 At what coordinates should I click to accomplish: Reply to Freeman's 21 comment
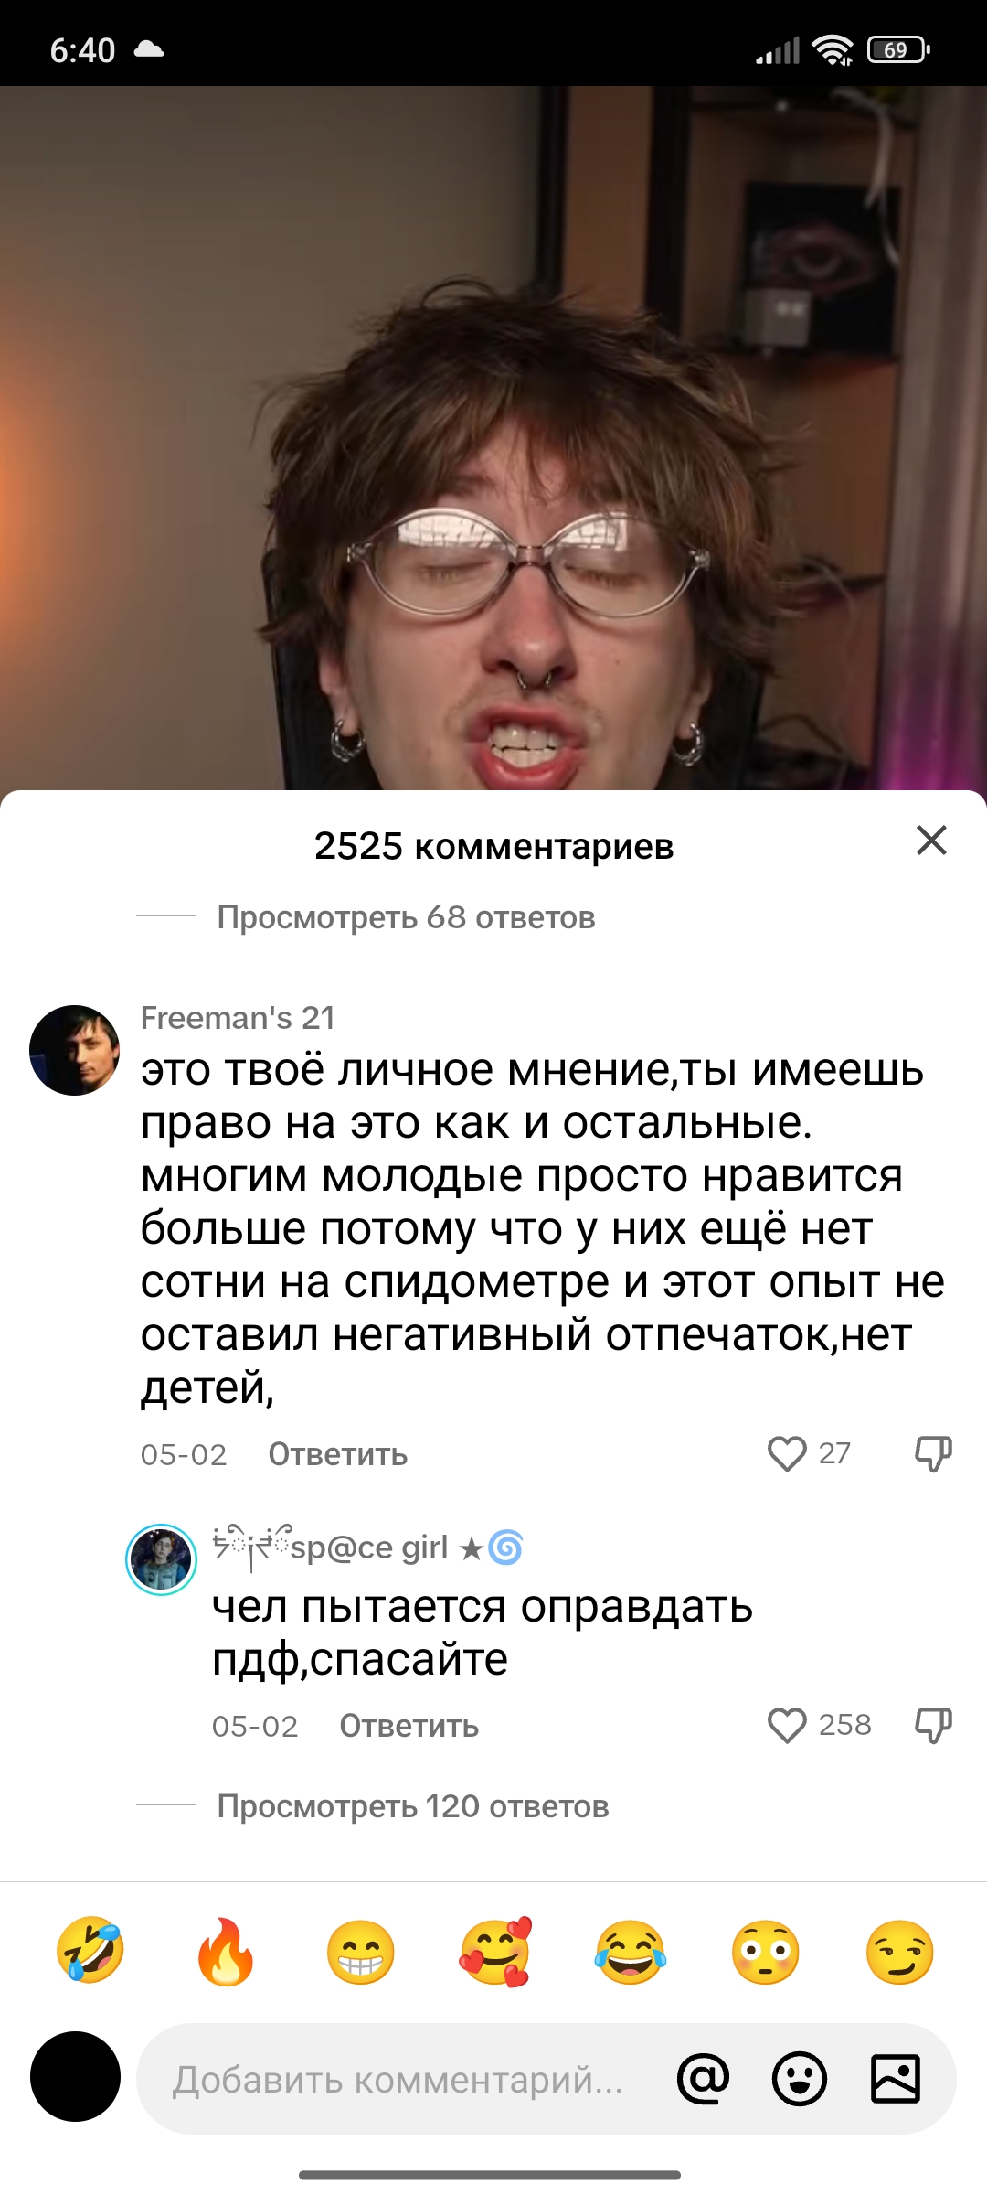click(x=337, y=1454)
